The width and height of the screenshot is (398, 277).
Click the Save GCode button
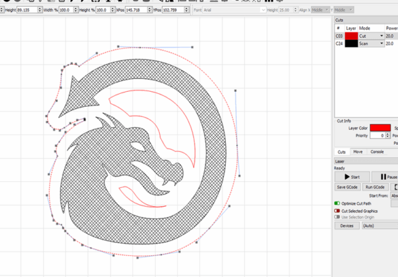click(347, 187)
